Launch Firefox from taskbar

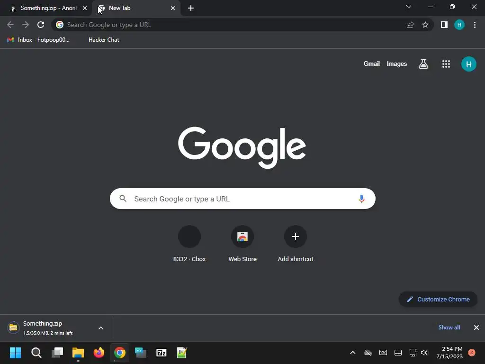pyautogui.click(x=99, y=353)
